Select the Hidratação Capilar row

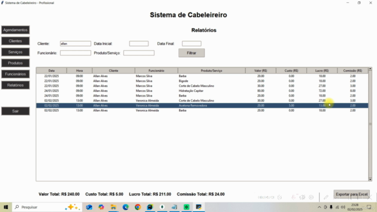click(202, 91)
